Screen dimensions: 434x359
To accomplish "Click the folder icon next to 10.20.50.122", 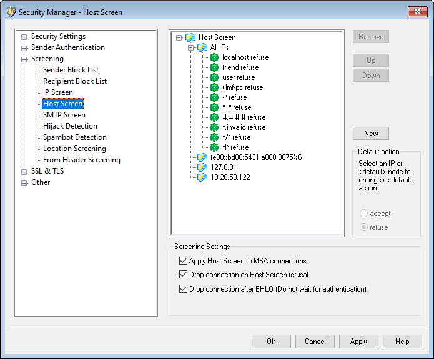I will point(202,177).
